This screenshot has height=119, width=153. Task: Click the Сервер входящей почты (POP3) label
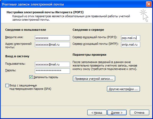(95, 37)
